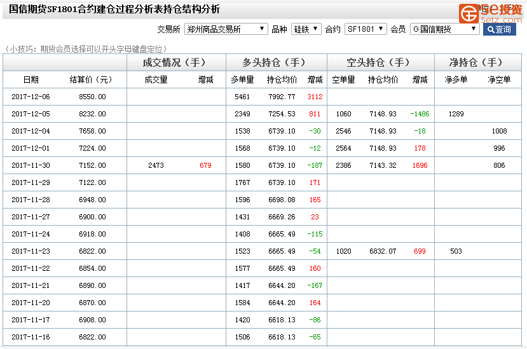Select the date cell 2017-12-01
Screen dimensions: 527x349
click(31, 148)
